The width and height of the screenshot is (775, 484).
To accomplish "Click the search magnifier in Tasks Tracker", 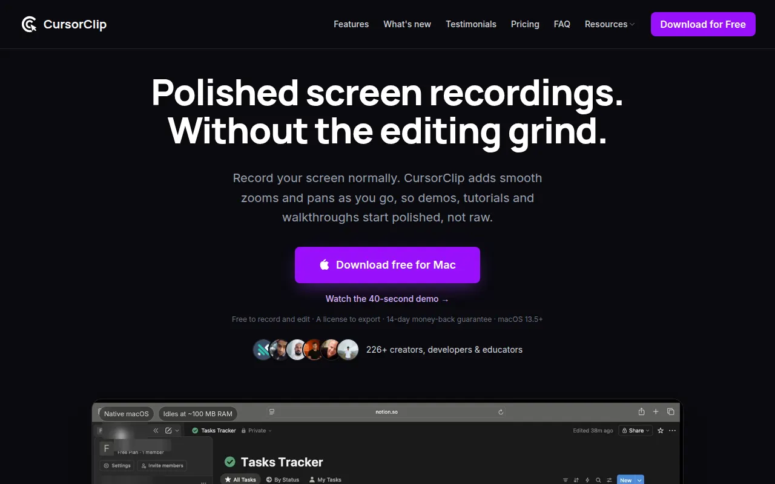I will tap(598, 480).
